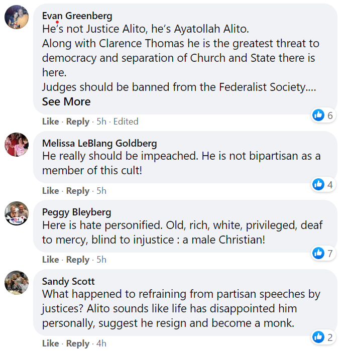The height and width of the screenshot is (351, 344).
Task: Reply to Evan Greenberg's comment
Action: coord(78,122)
